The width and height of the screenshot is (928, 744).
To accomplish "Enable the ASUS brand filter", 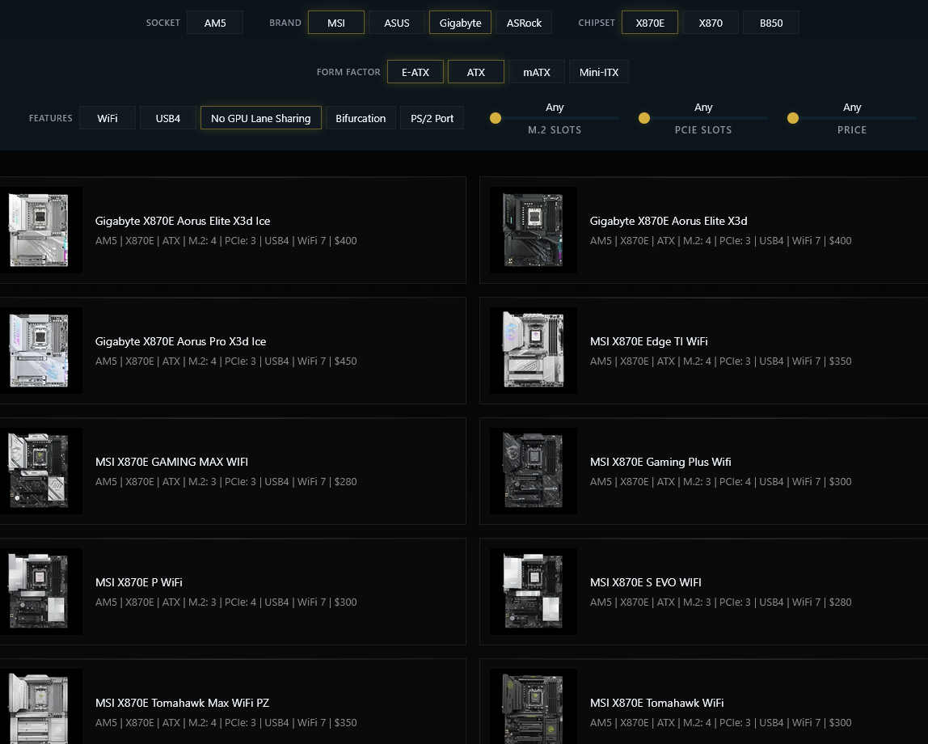I will (x=397, y=23).
